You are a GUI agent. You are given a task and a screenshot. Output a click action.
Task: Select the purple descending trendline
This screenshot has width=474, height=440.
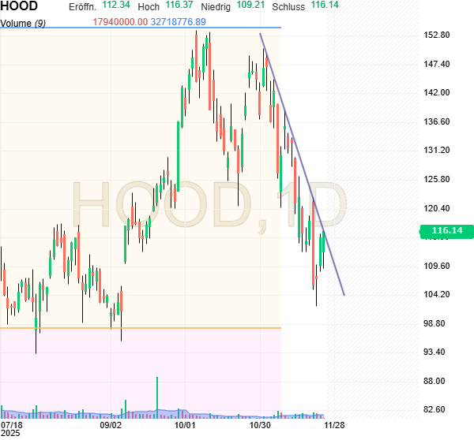[x=303, y=165]
